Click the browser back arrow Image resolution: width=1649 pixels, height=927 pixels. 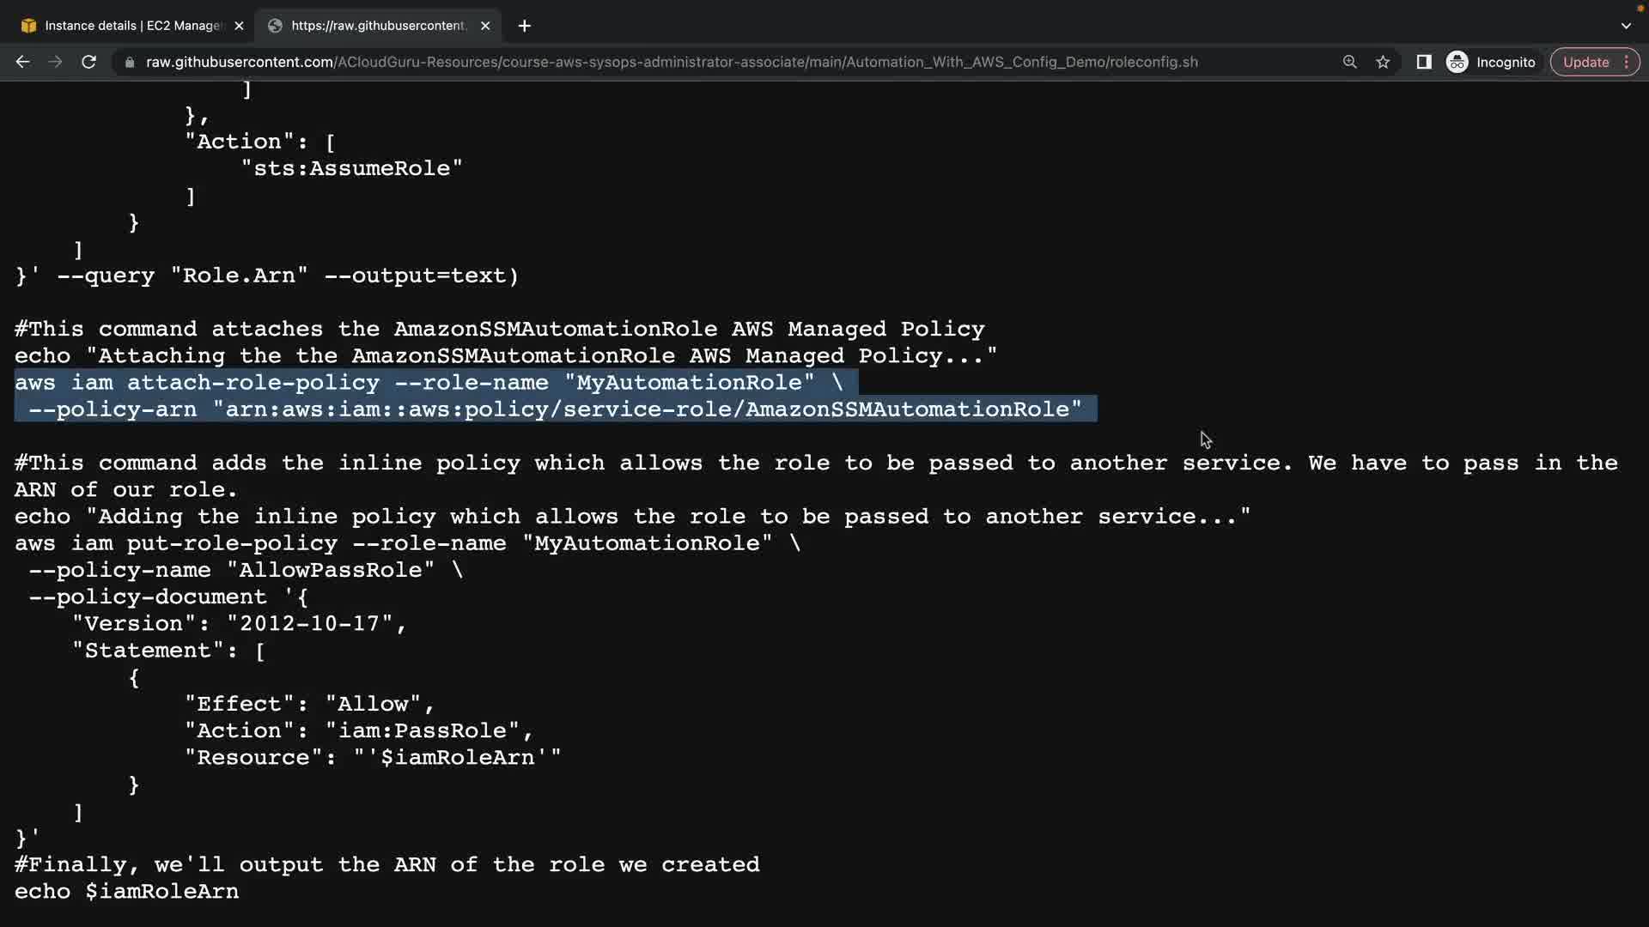[23, 62]
